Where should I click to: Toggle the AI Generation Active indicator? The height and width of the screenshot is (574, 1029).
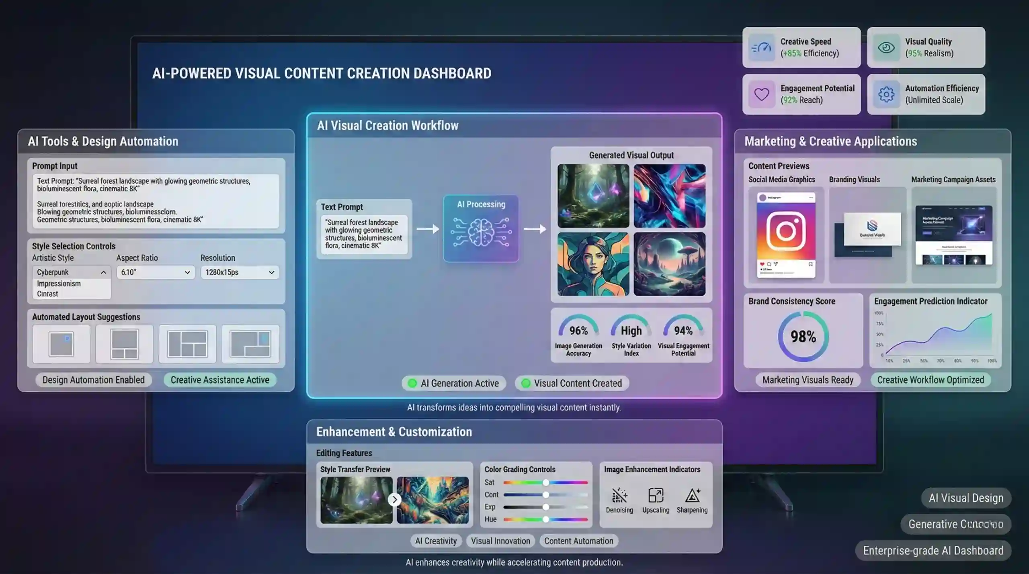pos(454,383)
